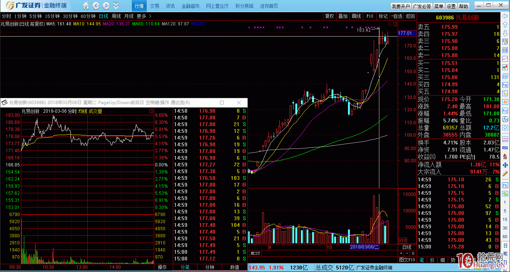Click the forward arrow navigation icon
Viewport: 510px width, 272px height.
click(106, 6)
